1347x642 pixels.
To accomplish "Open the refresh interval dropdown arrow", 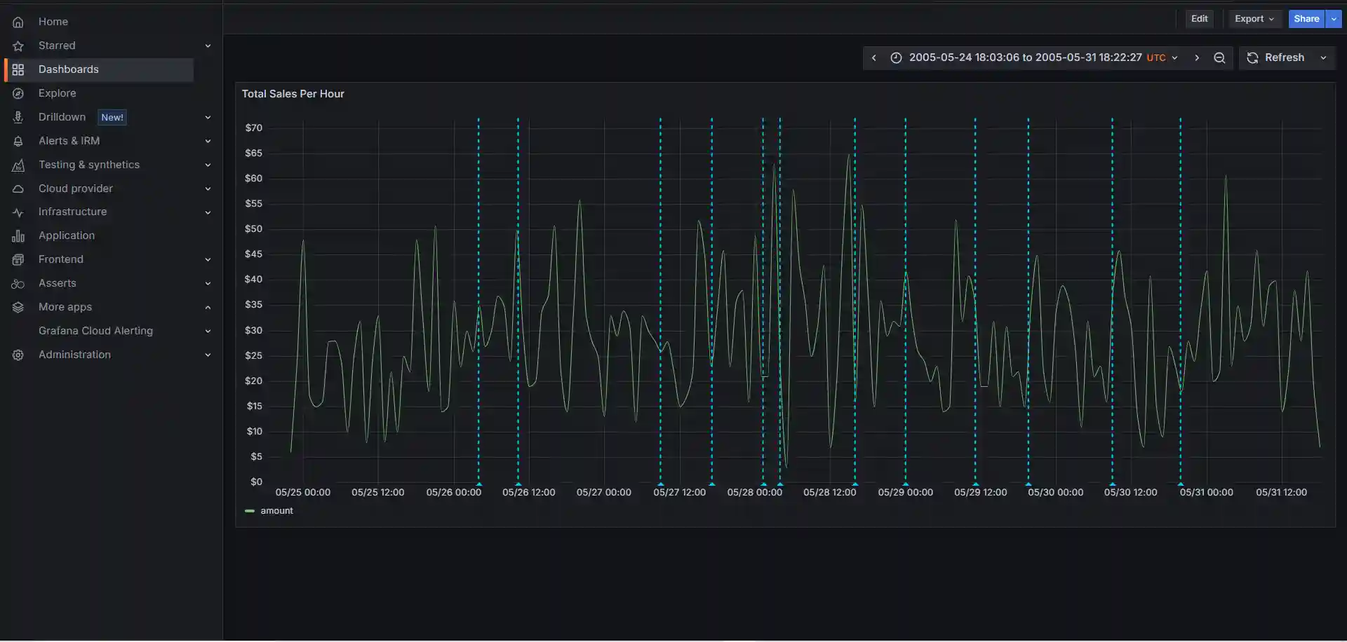I will pos(1323,57).
